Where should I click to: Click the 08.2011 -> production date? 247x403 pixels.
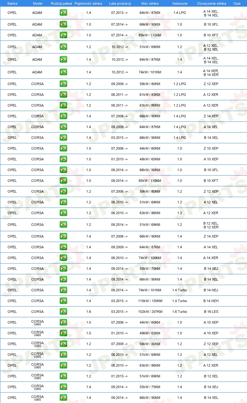[x=120, y=105]
